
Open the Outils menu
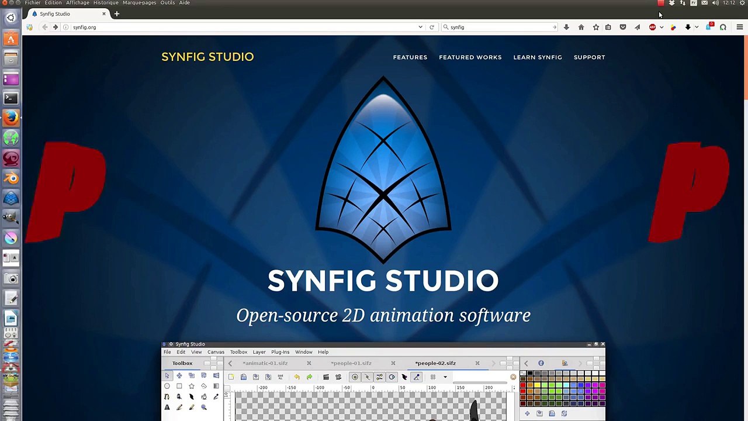168,3
